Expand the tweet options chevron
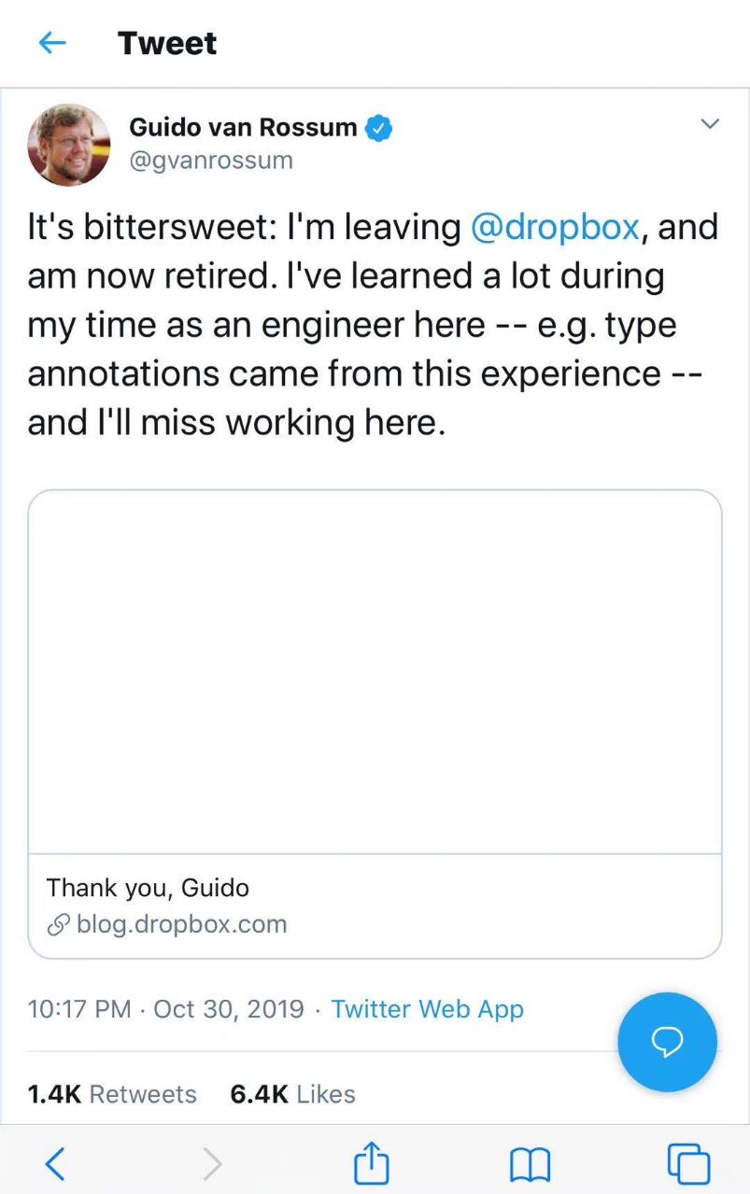This screenshot has height=1194, width=750. pyautogui.click(x=710, y=124)
